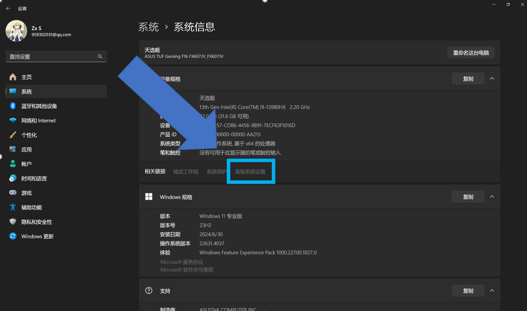Open Microsoft 服务协议 link
Image resolution: width=527 pixels, height=311 pixels.
182,262
